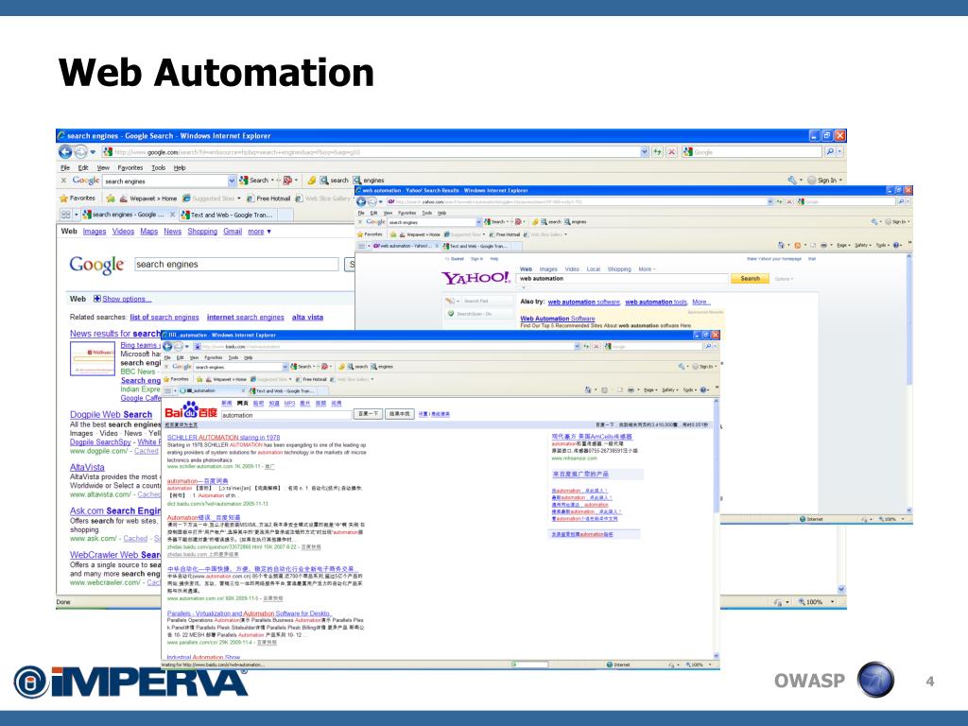Click the Add to Favorites Bar star icon
This screenshot has width=968, height=726.
point(110,199)
